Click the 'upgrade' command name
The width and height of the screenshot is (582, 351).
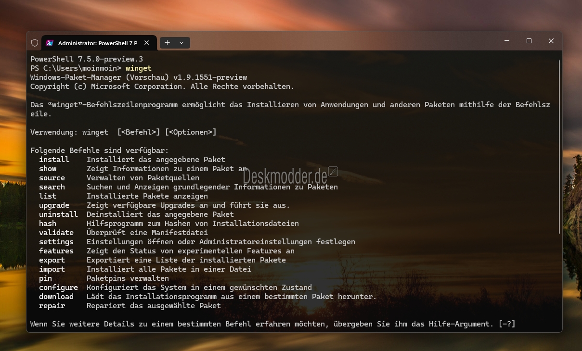tap(54, 205)
